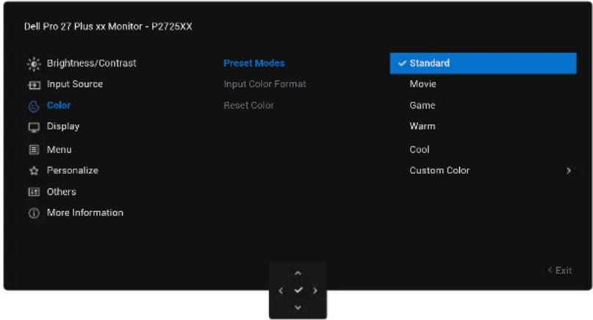Screen dimensions: 593x320
Task: Click the Input Source icon
Action: [34, 85]
